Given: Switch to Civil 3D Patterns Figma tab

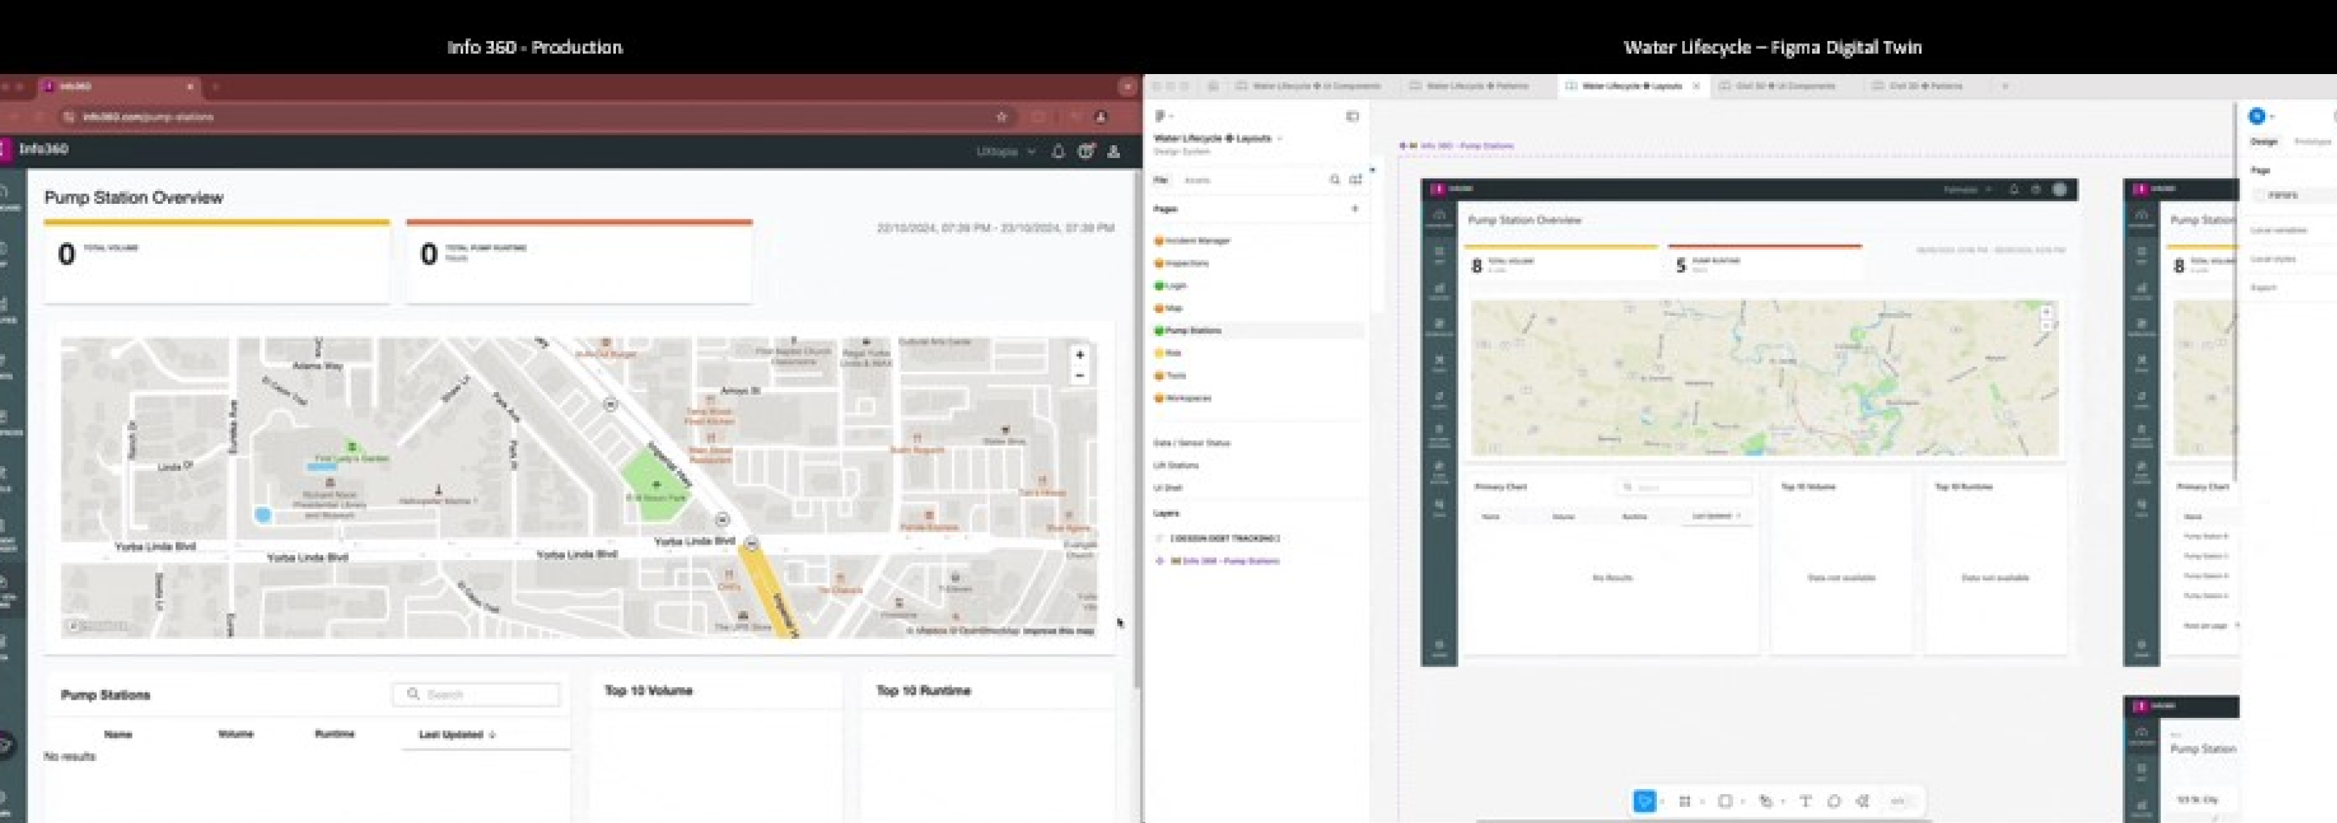Looking at the screenshot, I should 1918,86.
